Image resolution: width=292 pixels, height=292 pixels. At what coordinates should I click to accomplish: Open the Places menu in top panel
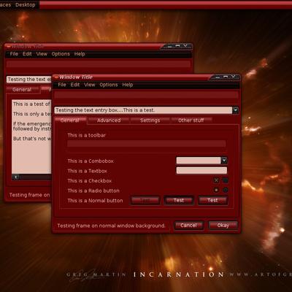click(x=5, y=4)
